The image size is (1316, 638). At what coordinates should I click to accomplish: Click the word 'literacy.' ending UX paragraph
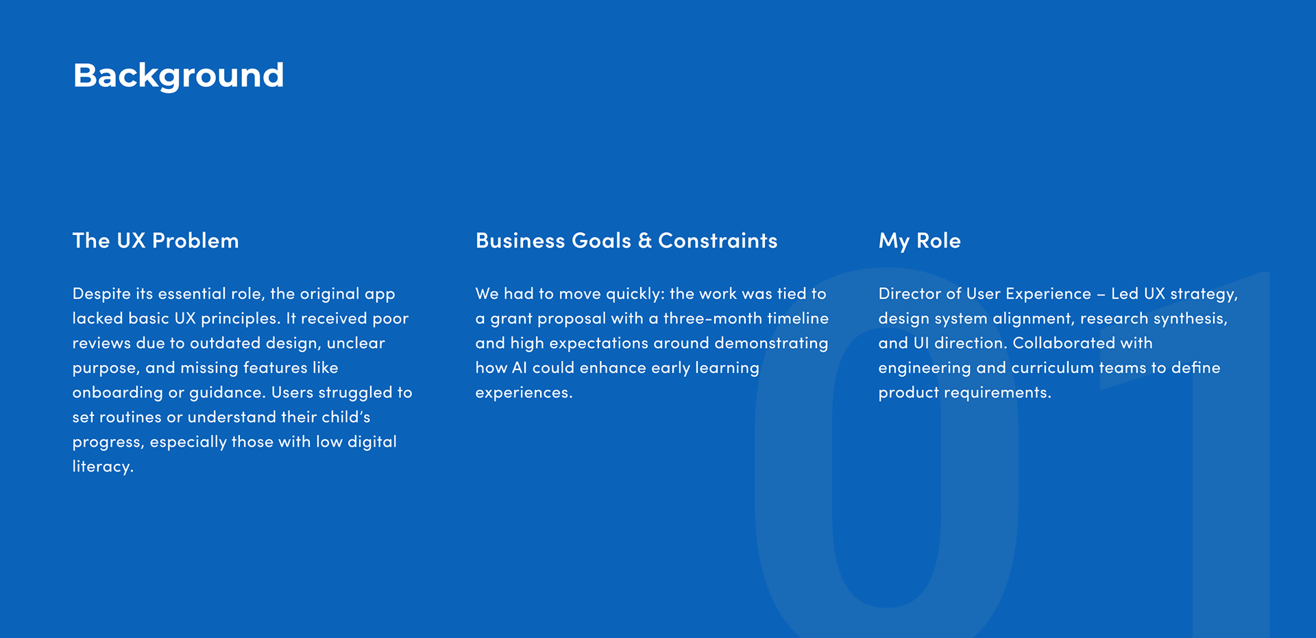[x=103, y=467]
